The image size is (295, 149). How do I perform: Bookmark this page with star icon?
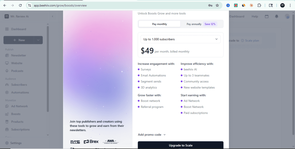(217, 5)
